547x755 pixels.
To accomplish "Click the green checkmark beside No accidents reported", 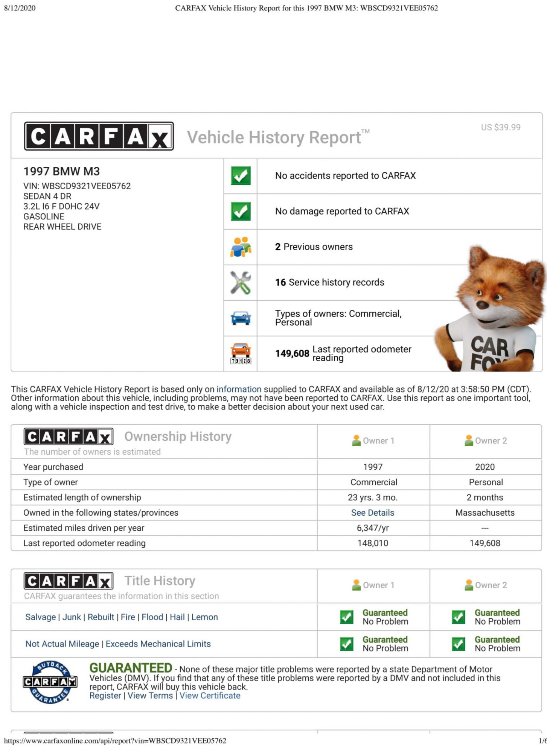I will pos(241,176).
